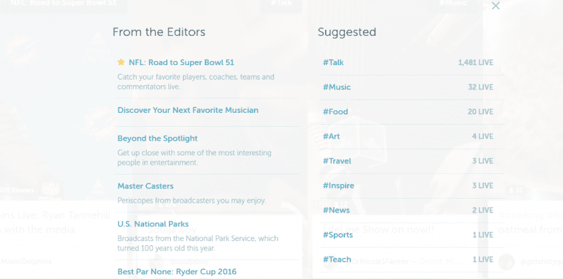
Task: Open the #Sports hashtag channel
Action: pyautogui.click(x=338, y=235)
